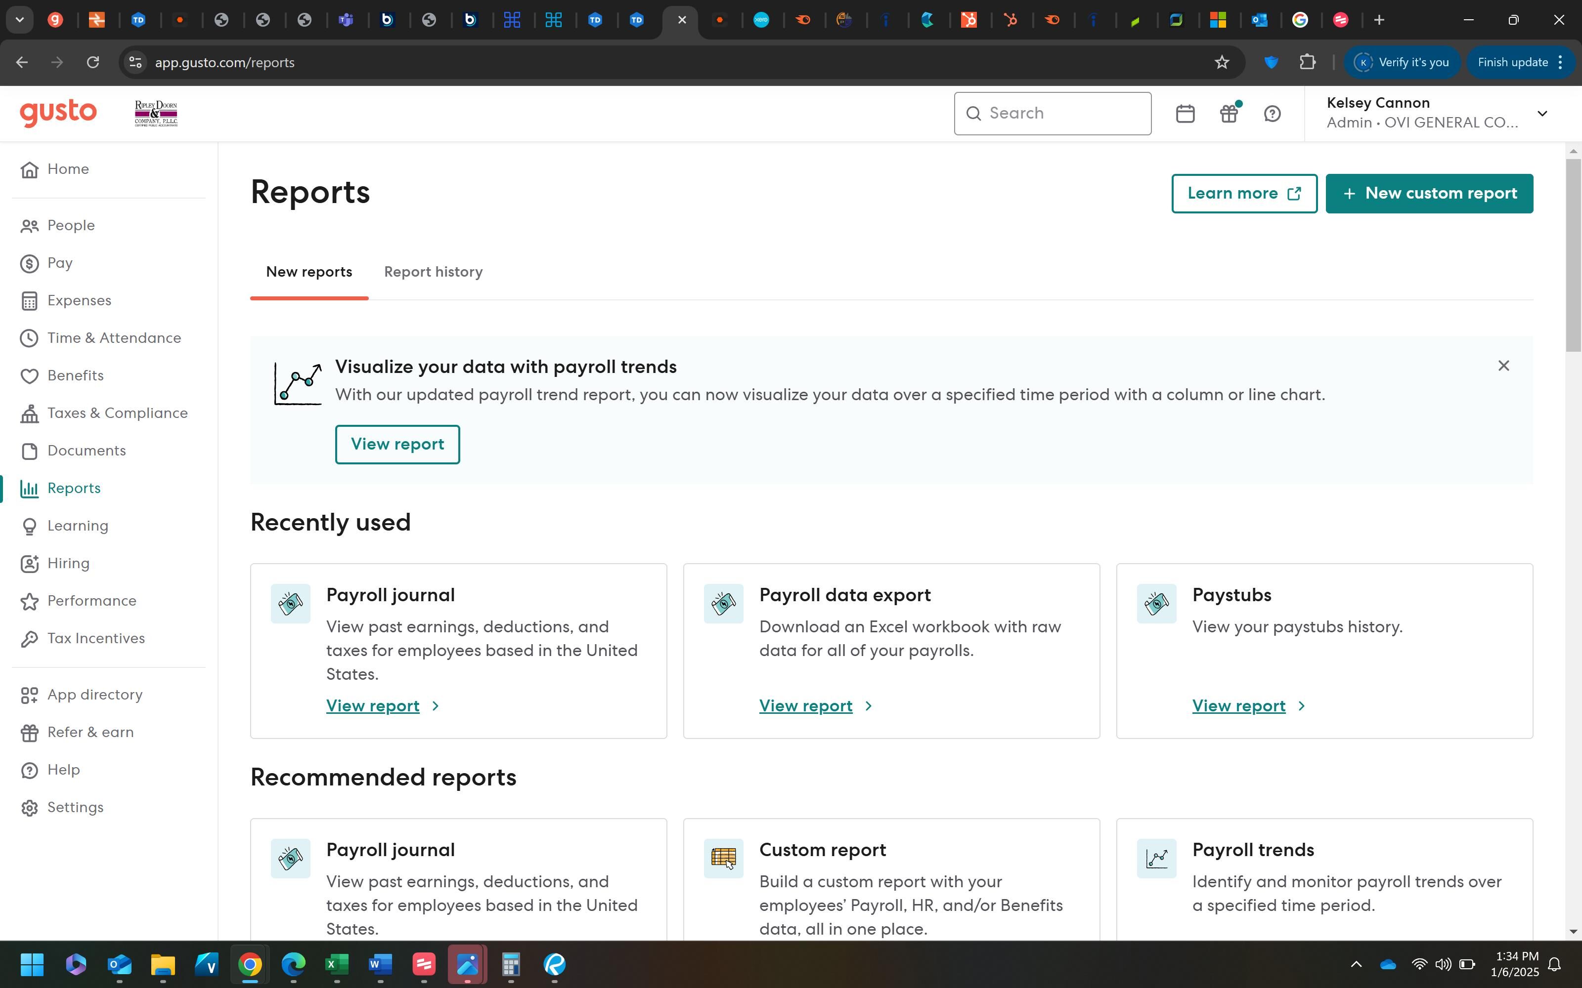
Task: Bookmark this page with star icon
Action: click(1222, 63)
